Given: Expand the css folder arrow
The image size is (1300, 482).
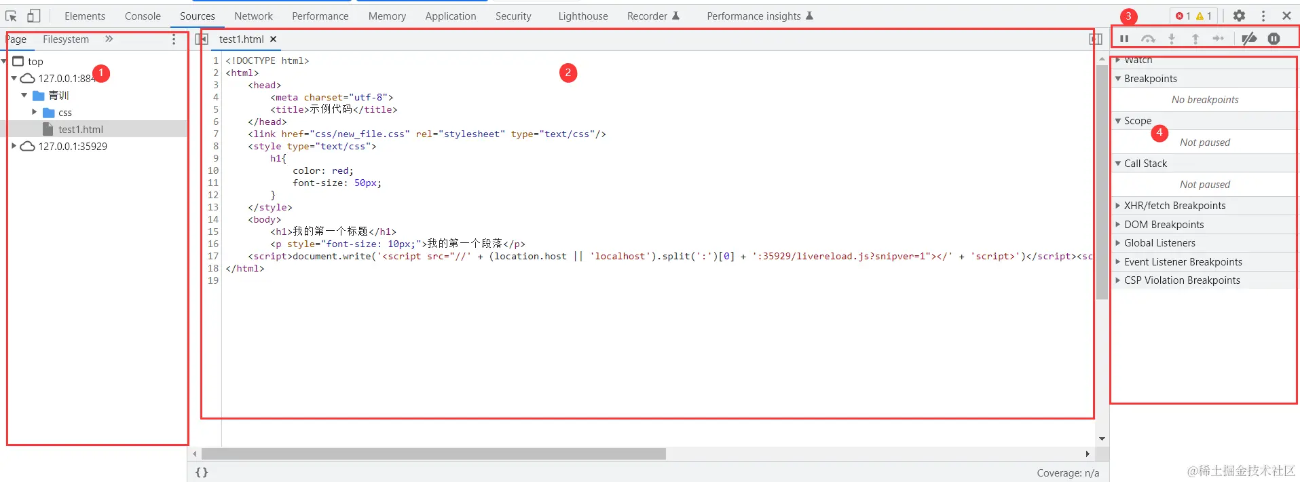Looking at the screenshot, I should click(35, 112).
